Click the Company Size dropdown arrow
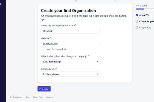The height and width of the screenshot is (102, 154). click(x=97, y=74)
